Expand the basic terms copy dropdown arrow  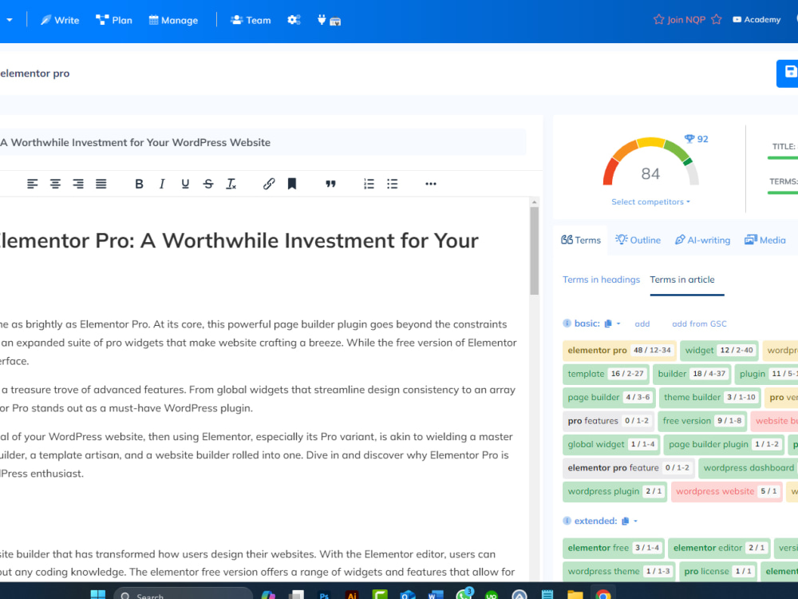pos(618,323)
